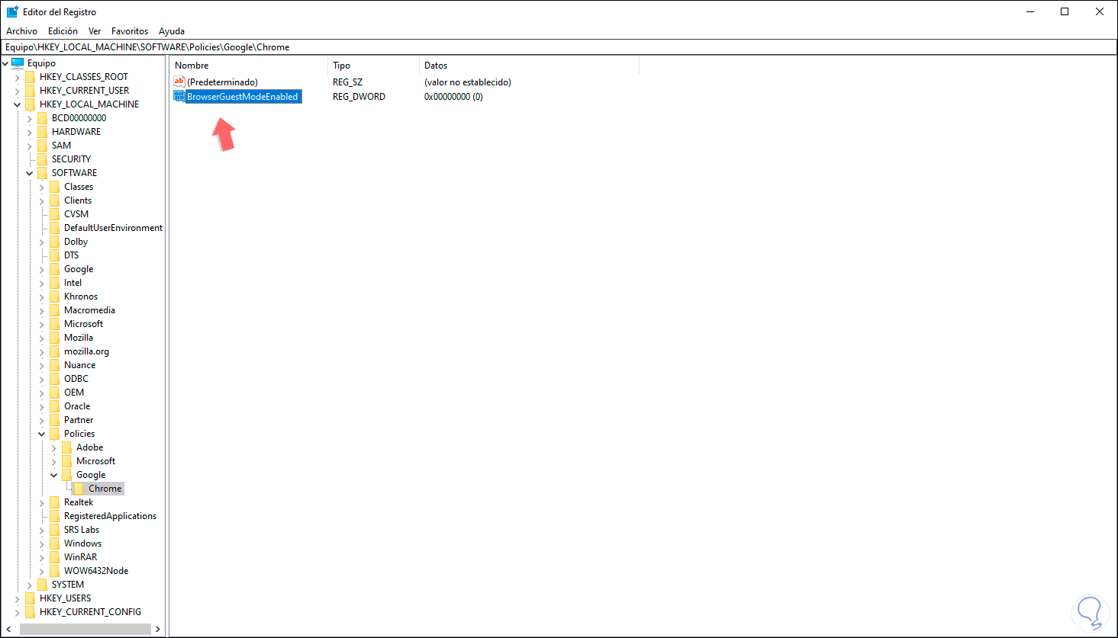The width and height of the screenshot is (1118, 638).
Task: Click the SECURITY folder icon
Action: (x=42, y=159)
